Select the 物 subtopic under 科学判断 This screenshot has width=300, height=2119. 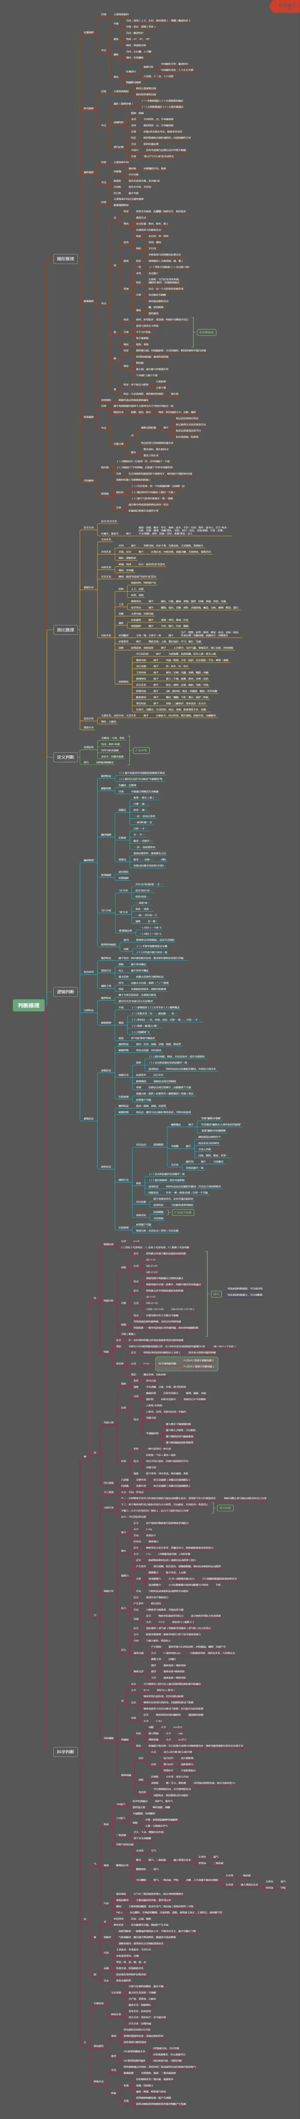pyautogui.click(x=86, y=1456)
